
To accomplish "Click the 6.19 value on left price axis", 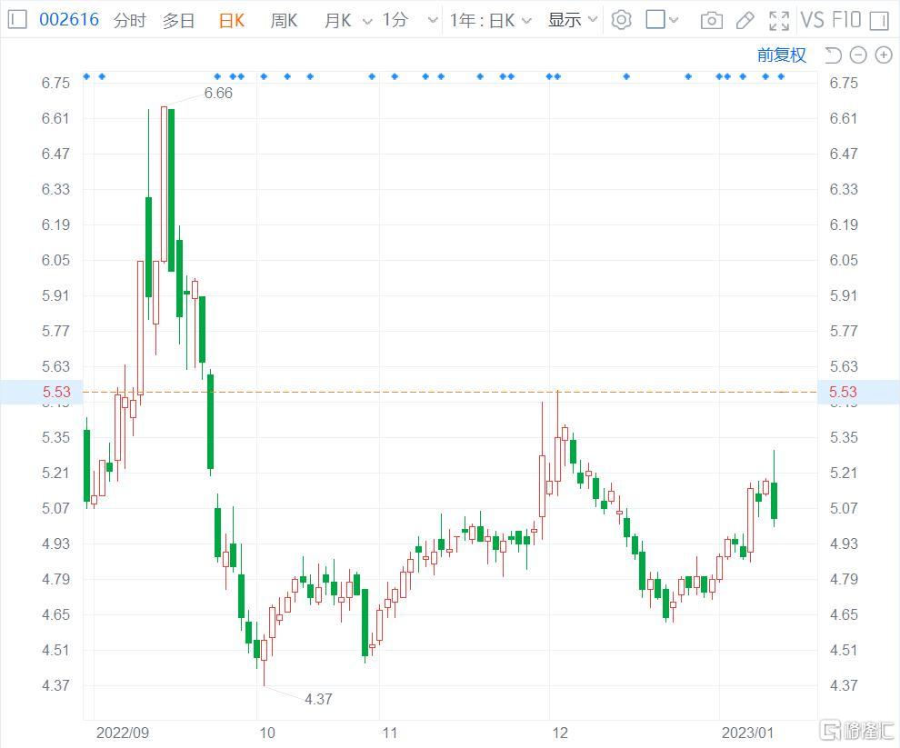I will (55, 225).
